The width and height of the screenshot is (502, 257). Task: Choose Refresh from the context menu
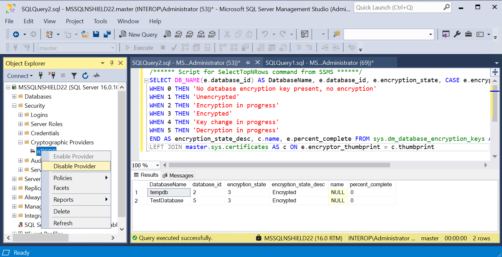[x=76, y=223]
